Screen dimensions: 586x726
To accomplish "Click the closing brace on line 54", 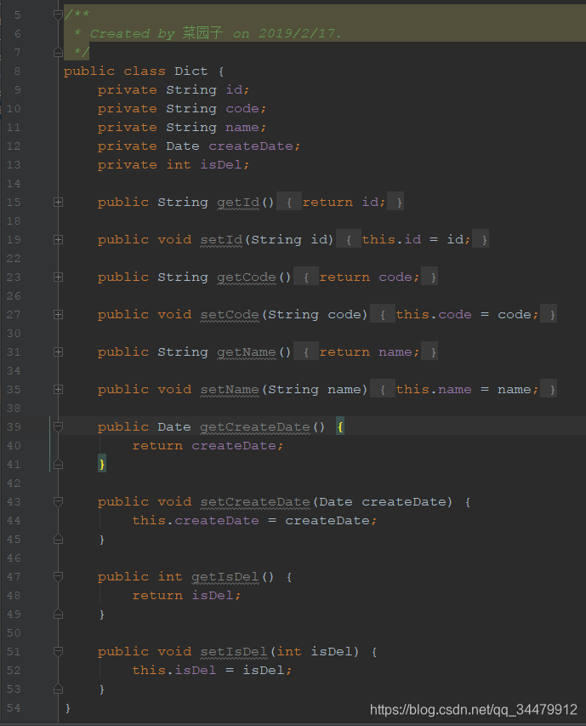I will (68, 708).
